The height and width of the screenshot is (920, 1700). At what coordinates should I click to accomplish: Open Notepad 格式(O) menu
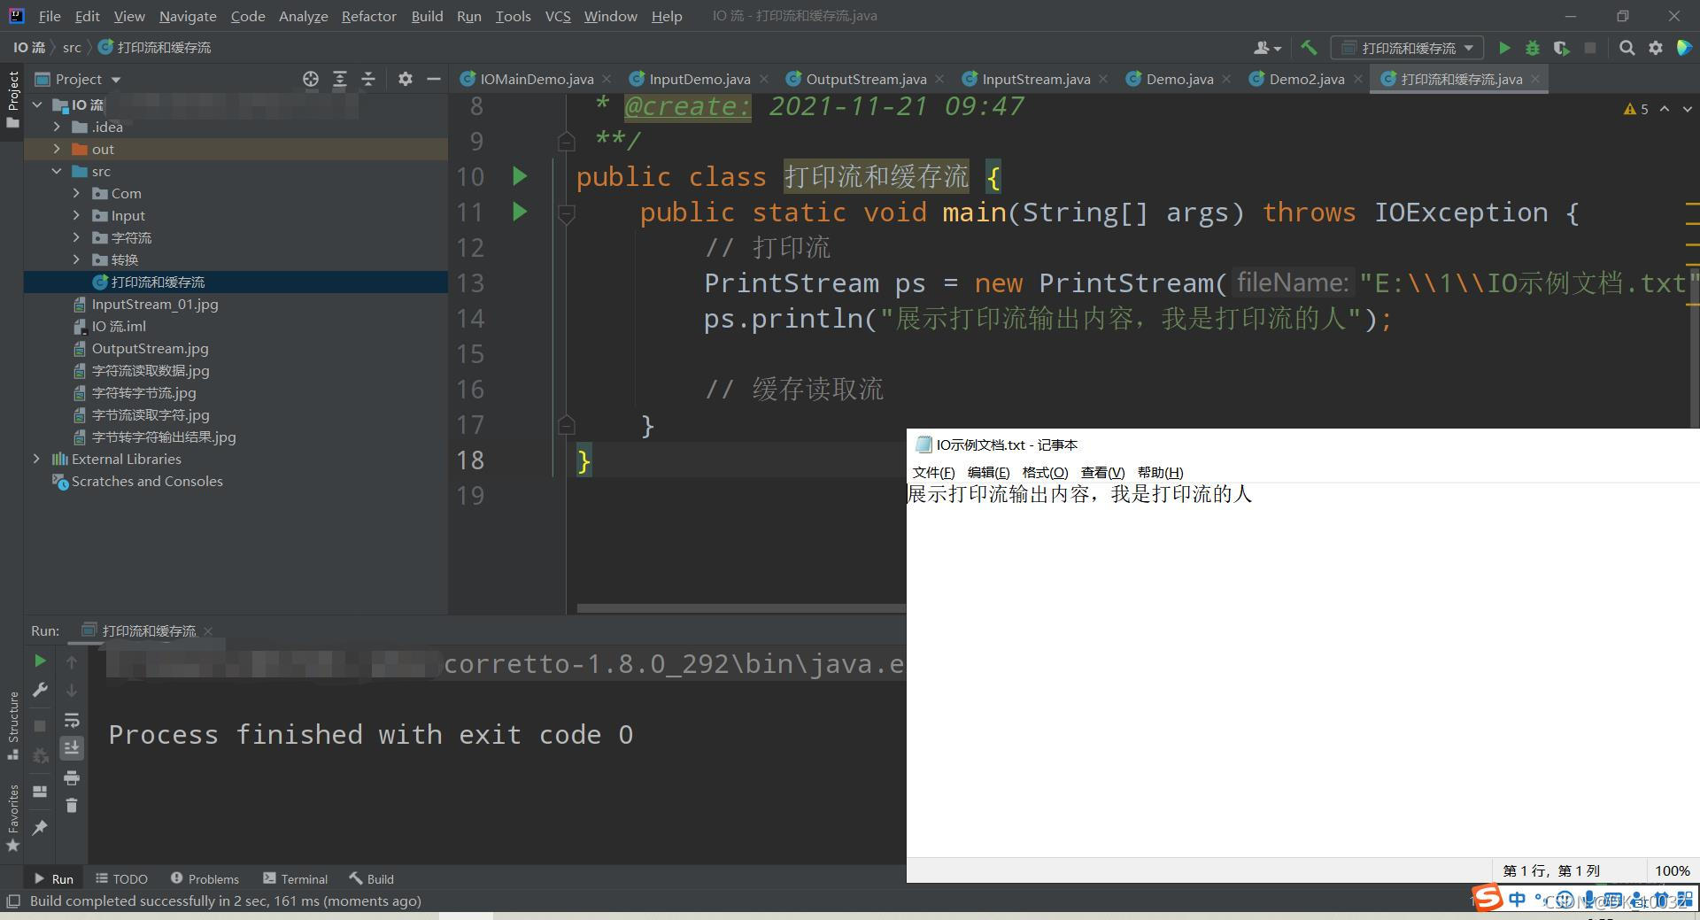tap(1045, 472)
